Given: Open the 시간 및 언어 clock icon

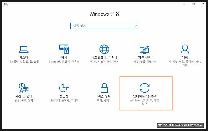Looking at the screenshot, I should [x=24, y=88].
